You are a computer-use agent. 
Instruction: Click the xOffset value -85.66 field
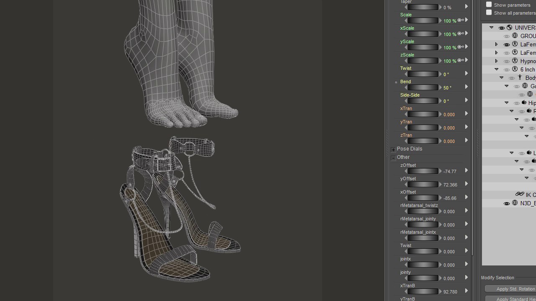(x=450, y=198)
